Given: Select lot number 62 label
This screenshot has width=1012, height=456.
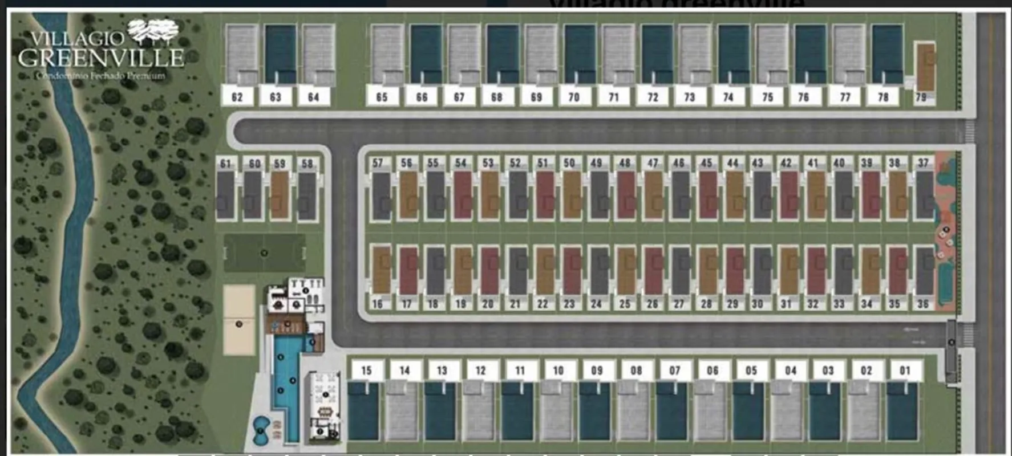Looking at the screenshot, I should pos(237,97).
